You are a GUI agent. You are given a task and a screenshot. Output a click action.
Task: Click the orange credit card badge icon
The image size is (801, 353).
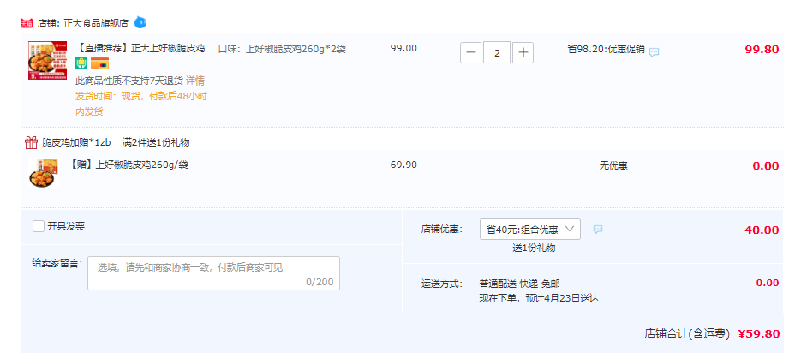coord(99,63)
